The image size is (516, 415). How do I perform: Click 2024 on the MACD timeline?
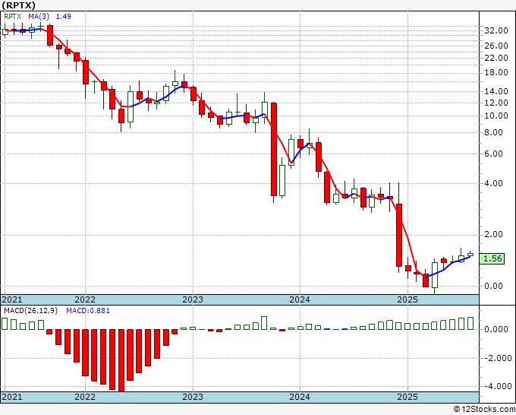click(300, 397)
